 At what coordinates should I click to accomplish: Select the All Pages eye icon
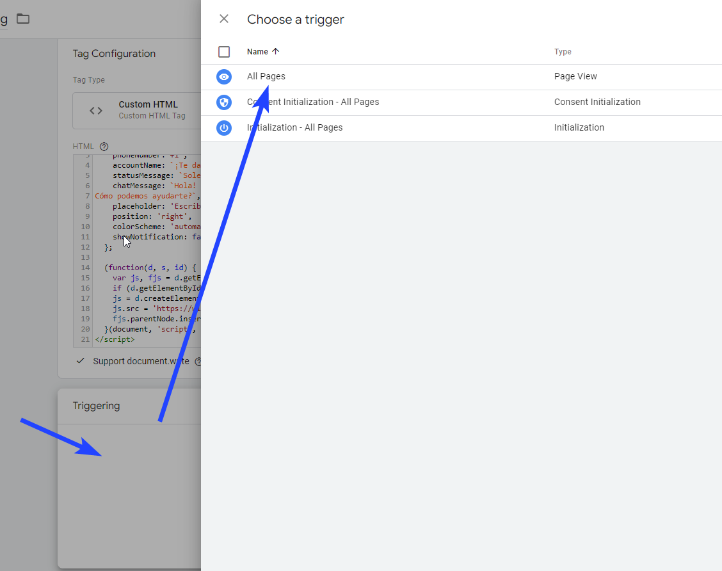click(x=224, y=77)
